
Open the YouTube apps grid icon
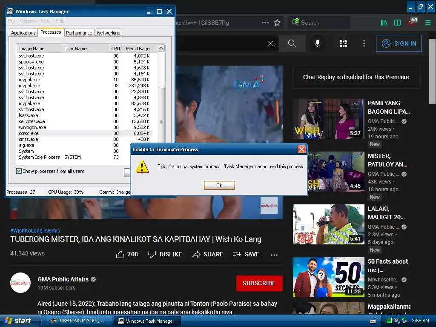tap(344, 43)
